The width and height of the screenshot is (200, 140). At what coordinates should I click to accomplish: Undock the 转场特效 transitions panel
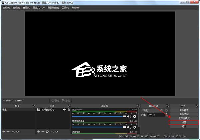167,106
